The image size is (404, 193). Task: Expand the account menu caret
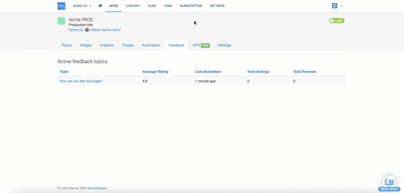coord(342,6)
